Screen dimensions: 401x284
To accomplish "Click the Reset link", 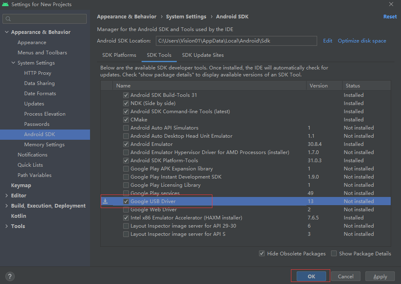I will [x=390, y=17].
